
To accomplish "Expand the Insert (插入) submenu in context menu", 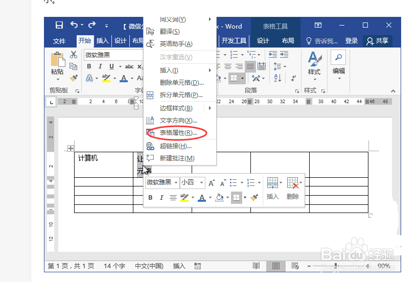I will tap(180, 70).
